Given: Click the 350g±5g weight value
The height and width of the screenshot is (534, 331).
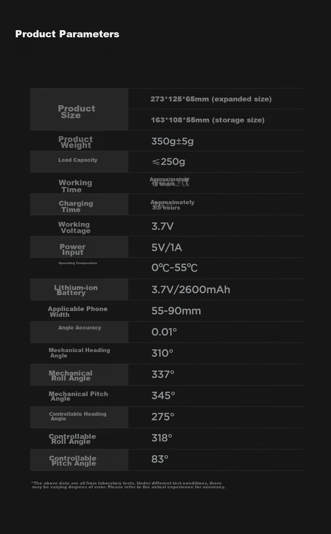Looking at the screenshot, I should point(172,141).
